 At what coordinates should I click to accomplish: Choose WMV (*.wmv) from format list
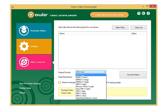pyautogui.click(x=91, y=77)
